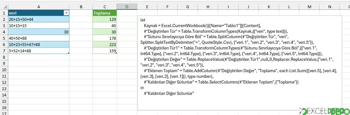
Task: Select column C header
Action: pyautogui.click(x=105, y=7)
